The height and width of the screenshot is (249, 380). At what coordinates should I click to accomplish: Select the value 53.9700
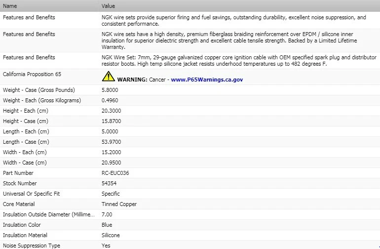click(x=111, y=142)
